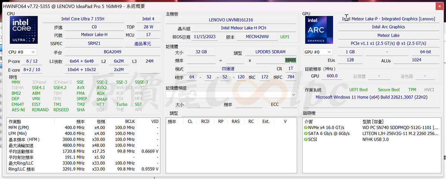This screenshot has height=179, width=446.
Task: Click the MMX feature flag
Action: [x=16, y=82]
